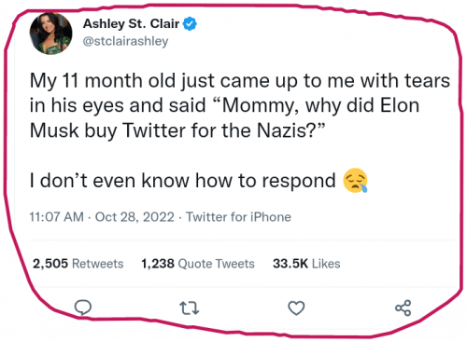Open the Ashley St. Clair display name
467x342 pixels.
[x=131, y=23]
